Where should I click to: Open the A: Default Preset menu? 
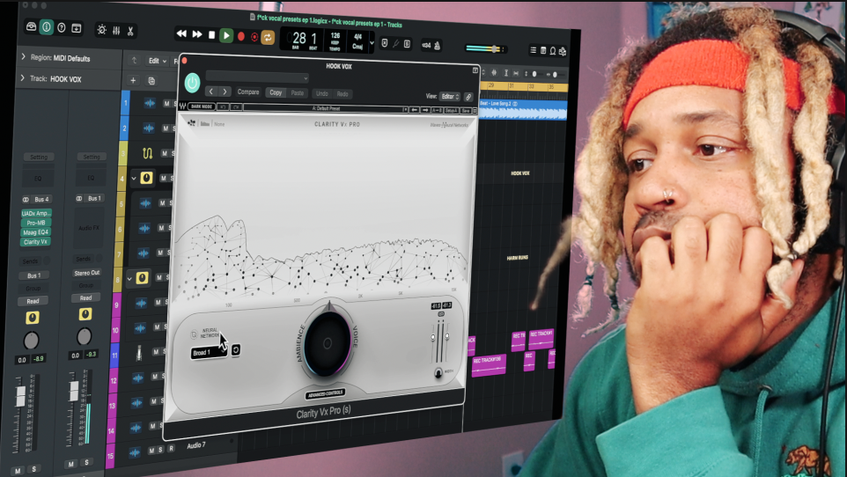click(x=326, y=108)
